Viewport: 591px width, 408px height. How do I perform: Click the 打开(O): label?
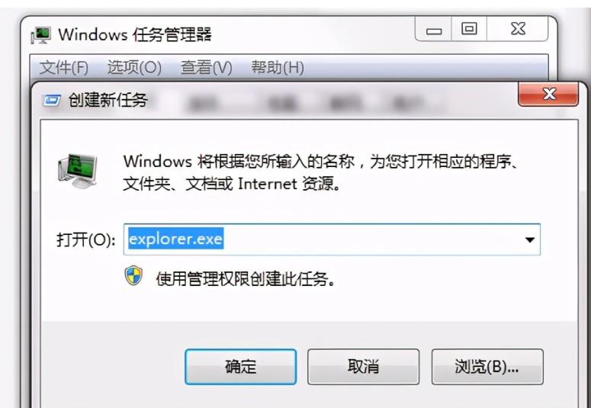tap(86, 239)
